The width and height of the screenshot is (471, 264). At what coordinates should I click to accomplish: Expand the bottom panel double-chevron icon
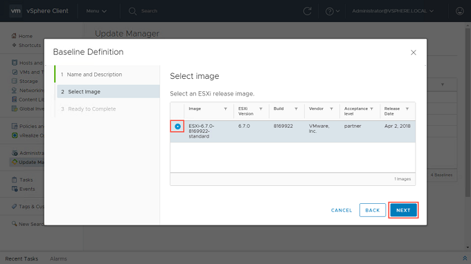[x=465, y=258]
